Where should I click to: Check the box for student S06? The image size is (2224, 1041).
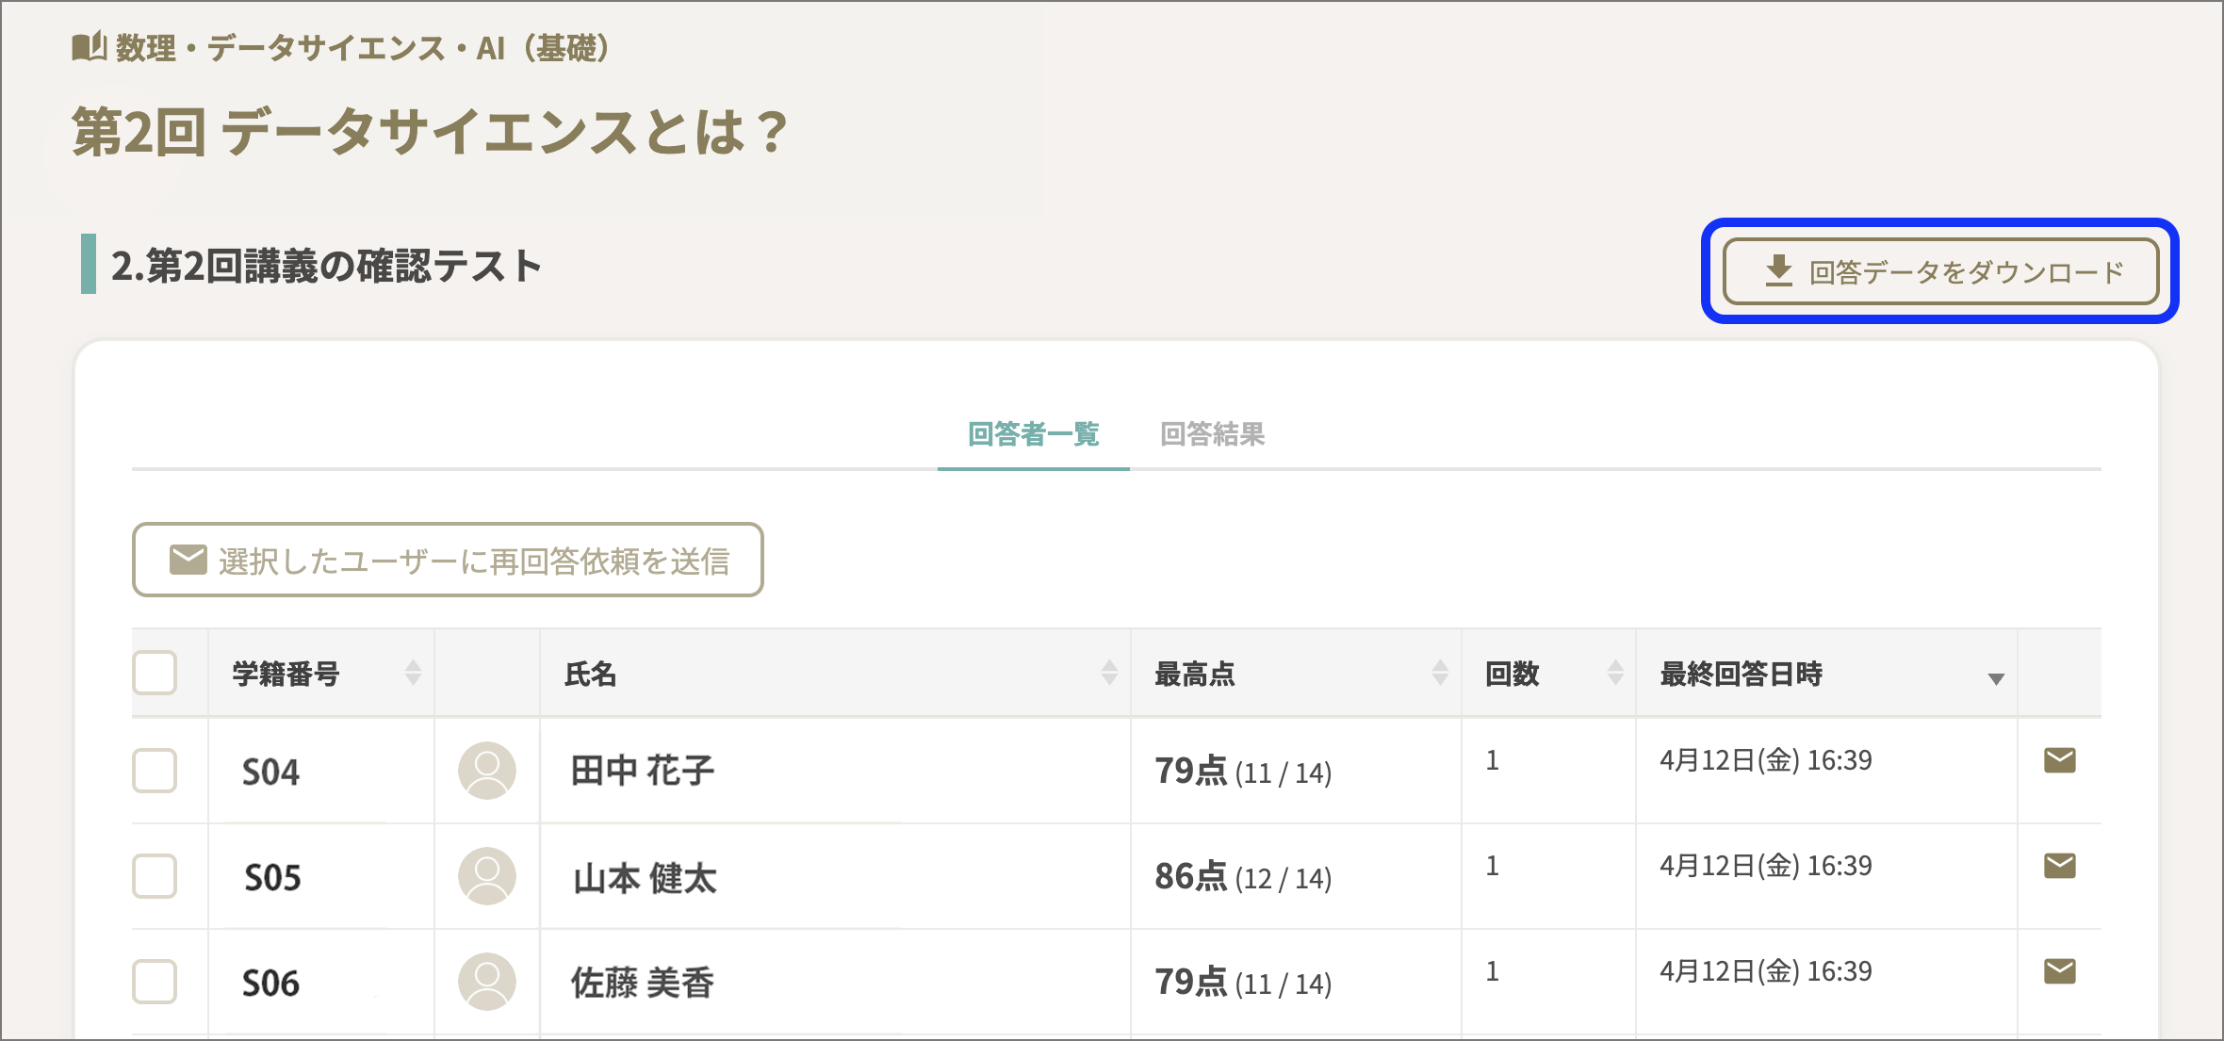coord(155,982)
